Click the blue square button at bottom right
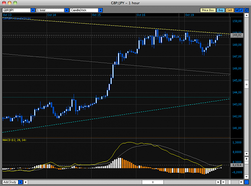 pyautogui.click(x=247, y=182)
